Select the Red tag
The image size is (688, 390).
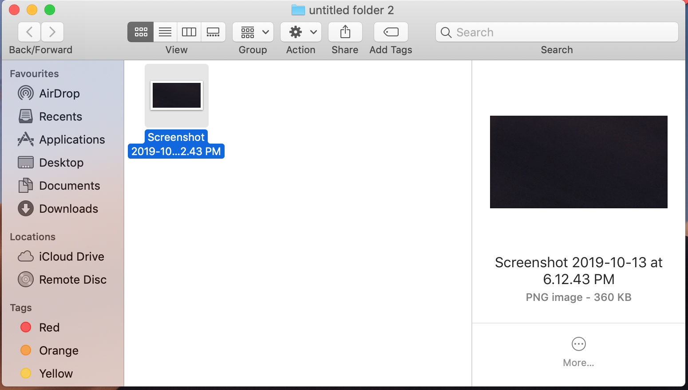(40, 328)
